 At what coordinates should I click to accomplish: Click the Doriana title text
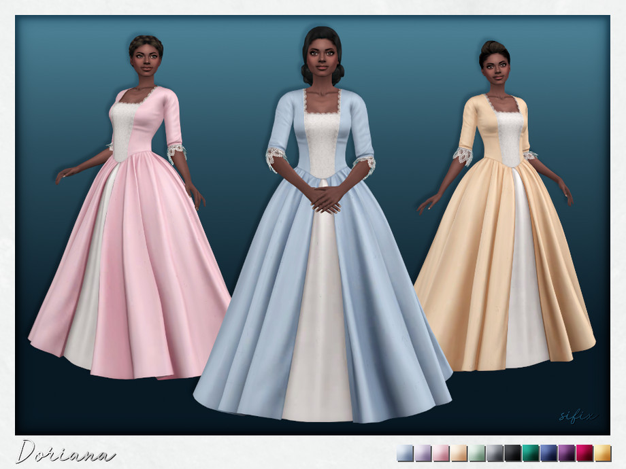coord(65,453)
